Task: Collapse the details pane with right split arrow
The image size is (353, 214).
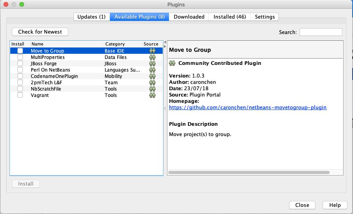Action: pos(165,46)
